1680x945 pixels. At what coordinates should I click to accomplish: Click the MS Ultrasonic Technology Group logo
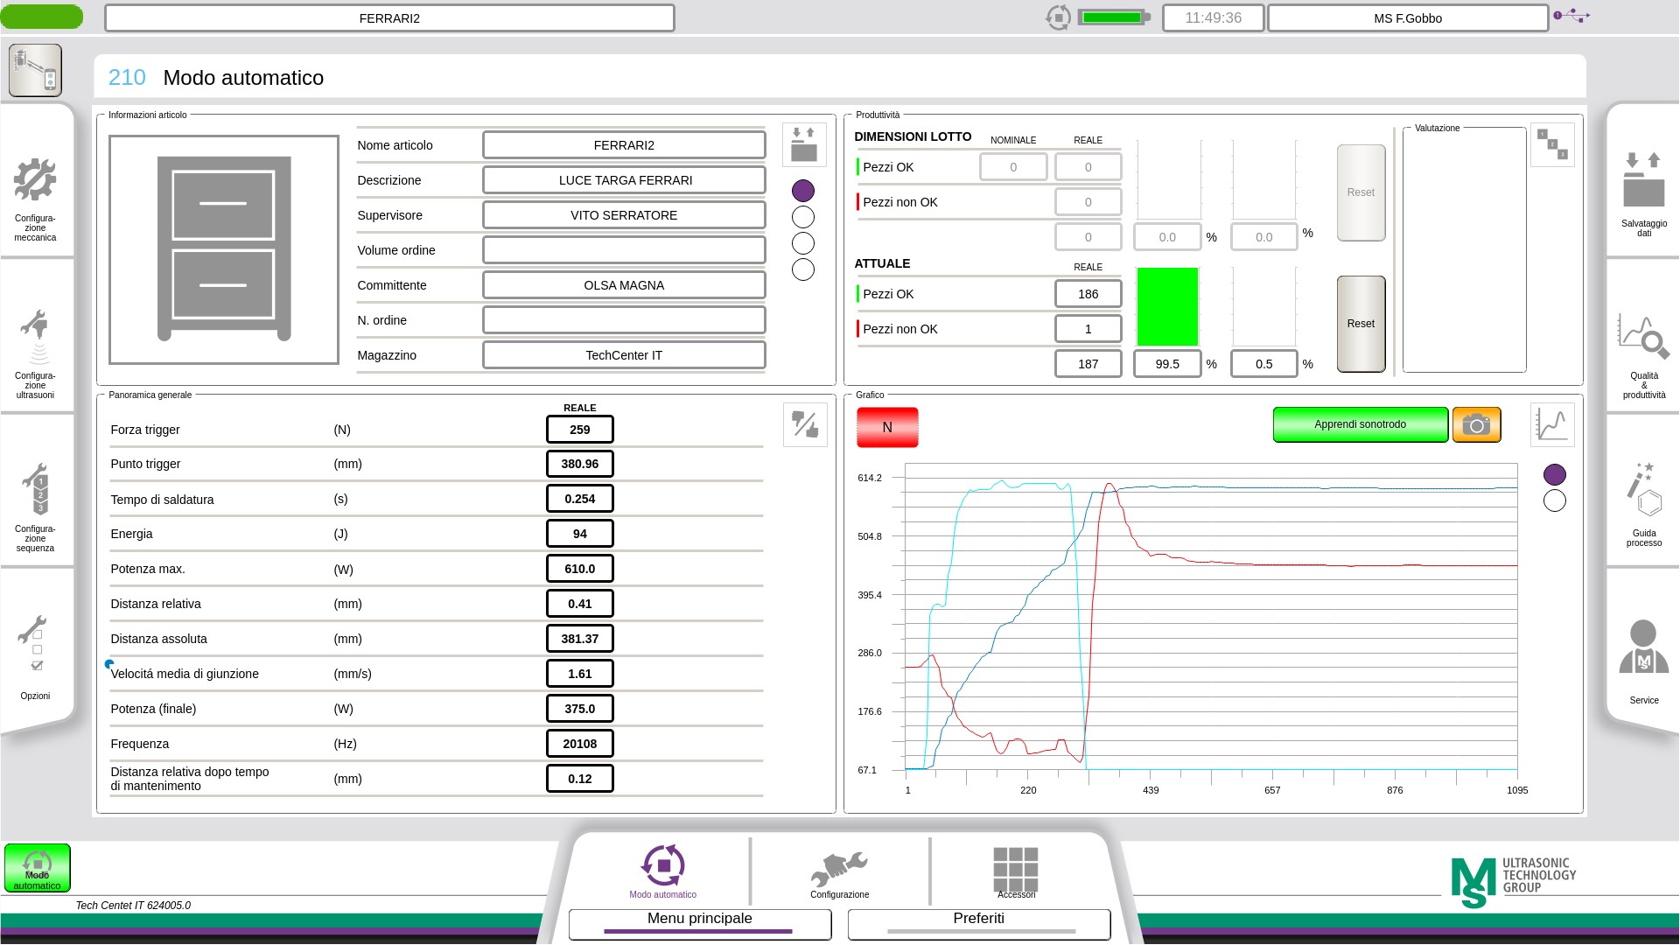[1514, 882]
